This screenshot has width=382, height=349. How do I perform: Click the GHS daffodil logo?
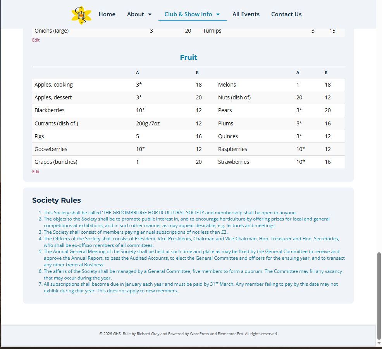point(81,15)
